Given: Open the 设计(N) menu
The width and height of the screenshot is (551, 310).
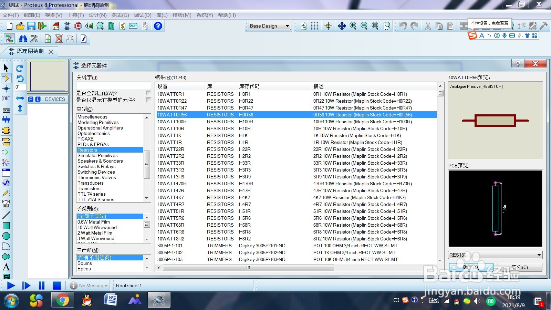Looking at the screenshot, I should click(x=98, y=15).
